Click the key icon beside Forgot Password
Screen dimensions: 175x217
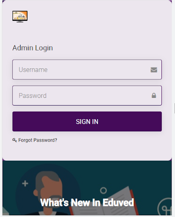click(14, 140)
